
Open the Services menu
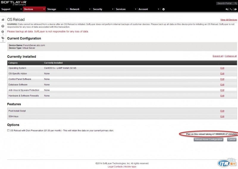(121, 9)
